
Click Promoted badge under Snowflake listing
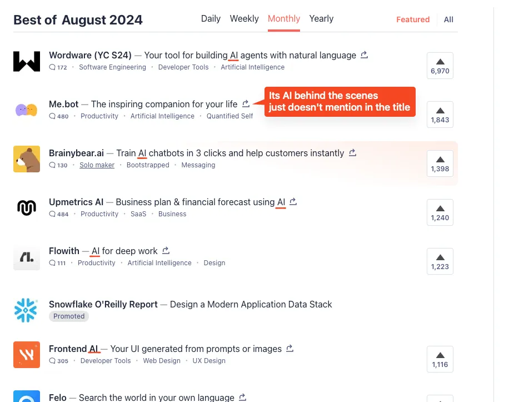pos(69,316)
